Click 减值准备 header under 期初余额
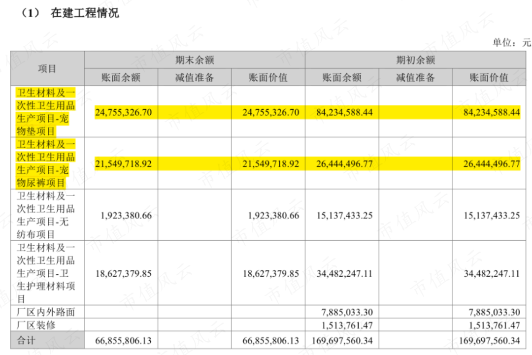The width and height of the screenshot is (532, 355). click(415, 77)
